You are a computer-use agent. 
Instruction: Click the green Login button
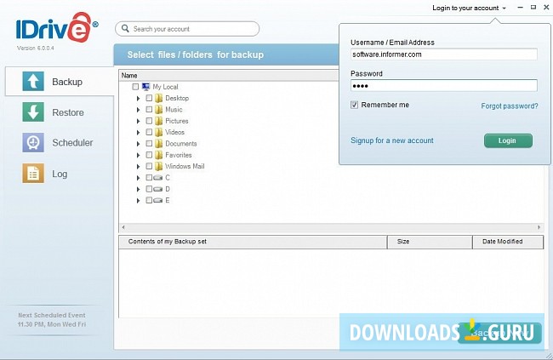pyautogui.click(x=508, y=140)
